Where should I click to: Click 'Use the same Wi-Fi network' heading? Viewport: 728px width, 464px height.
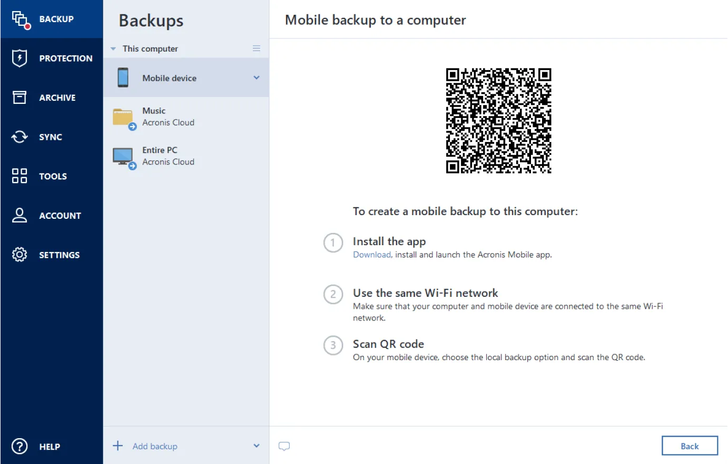pyautogui.click(x=426, y=293)
